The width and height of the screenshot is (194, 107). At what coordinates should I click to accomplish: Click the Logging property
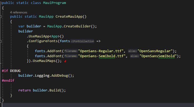42,76
